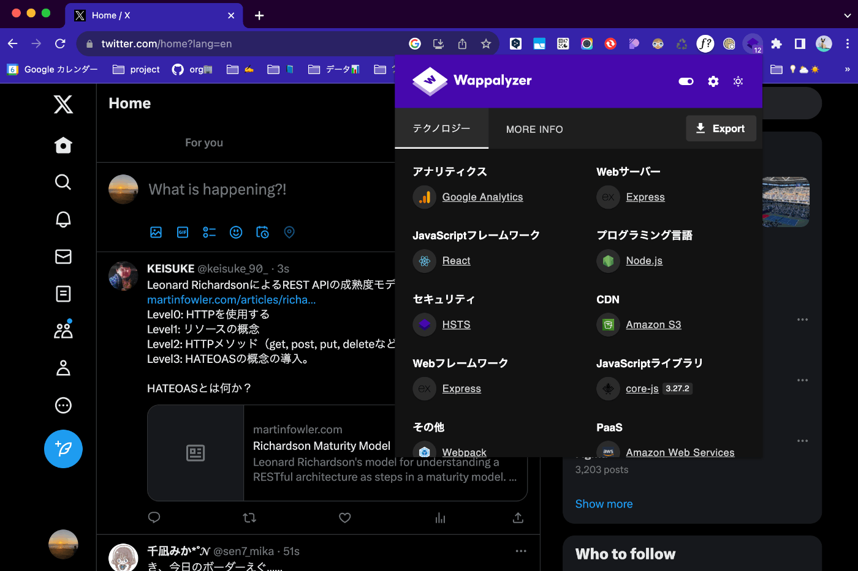Select the For you timeline tab
Image resolution: width=858 pixels, height=571 pixels.
click(204, 143)
